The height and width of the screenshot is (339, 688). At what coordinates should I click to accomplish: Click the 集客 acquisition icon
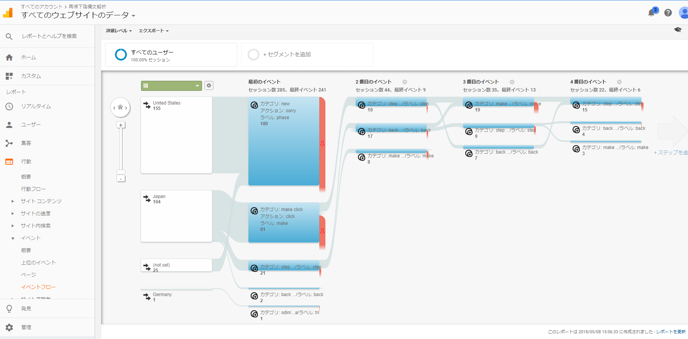click(x=9, y=143)
